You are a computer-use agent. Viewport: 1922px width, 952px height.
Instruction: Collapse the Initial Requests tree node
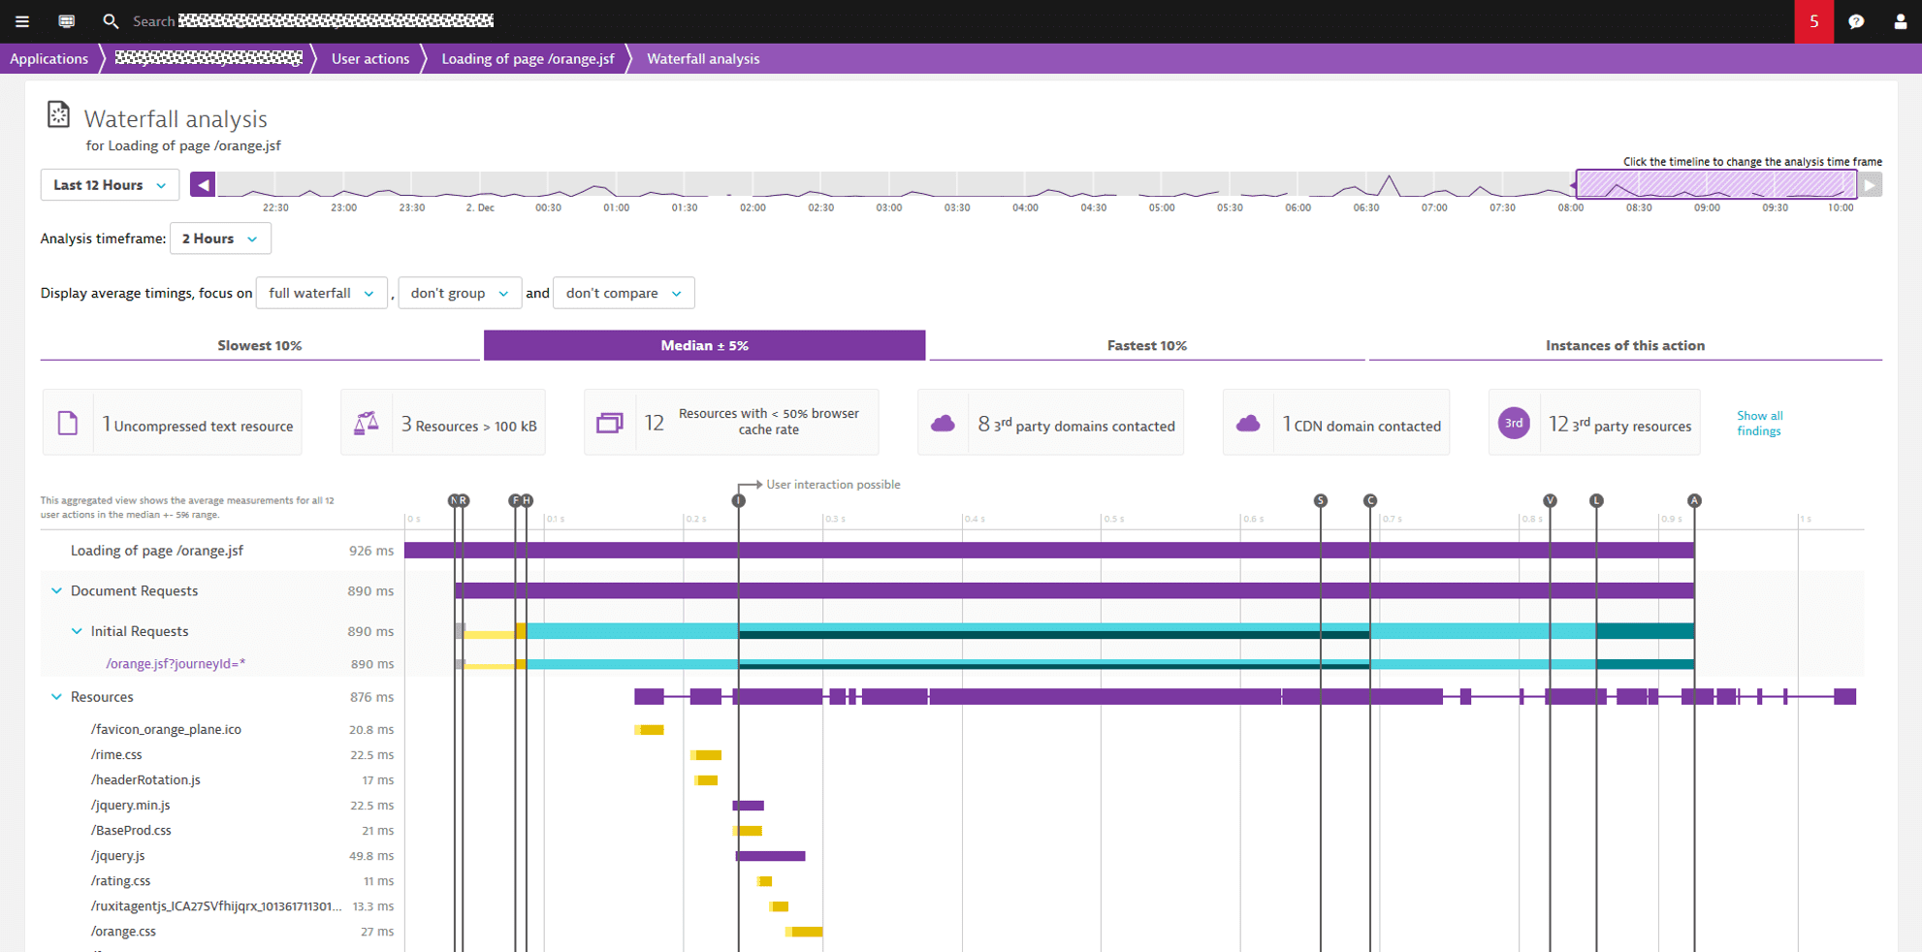pyautogui.click(x=78, y=631)
